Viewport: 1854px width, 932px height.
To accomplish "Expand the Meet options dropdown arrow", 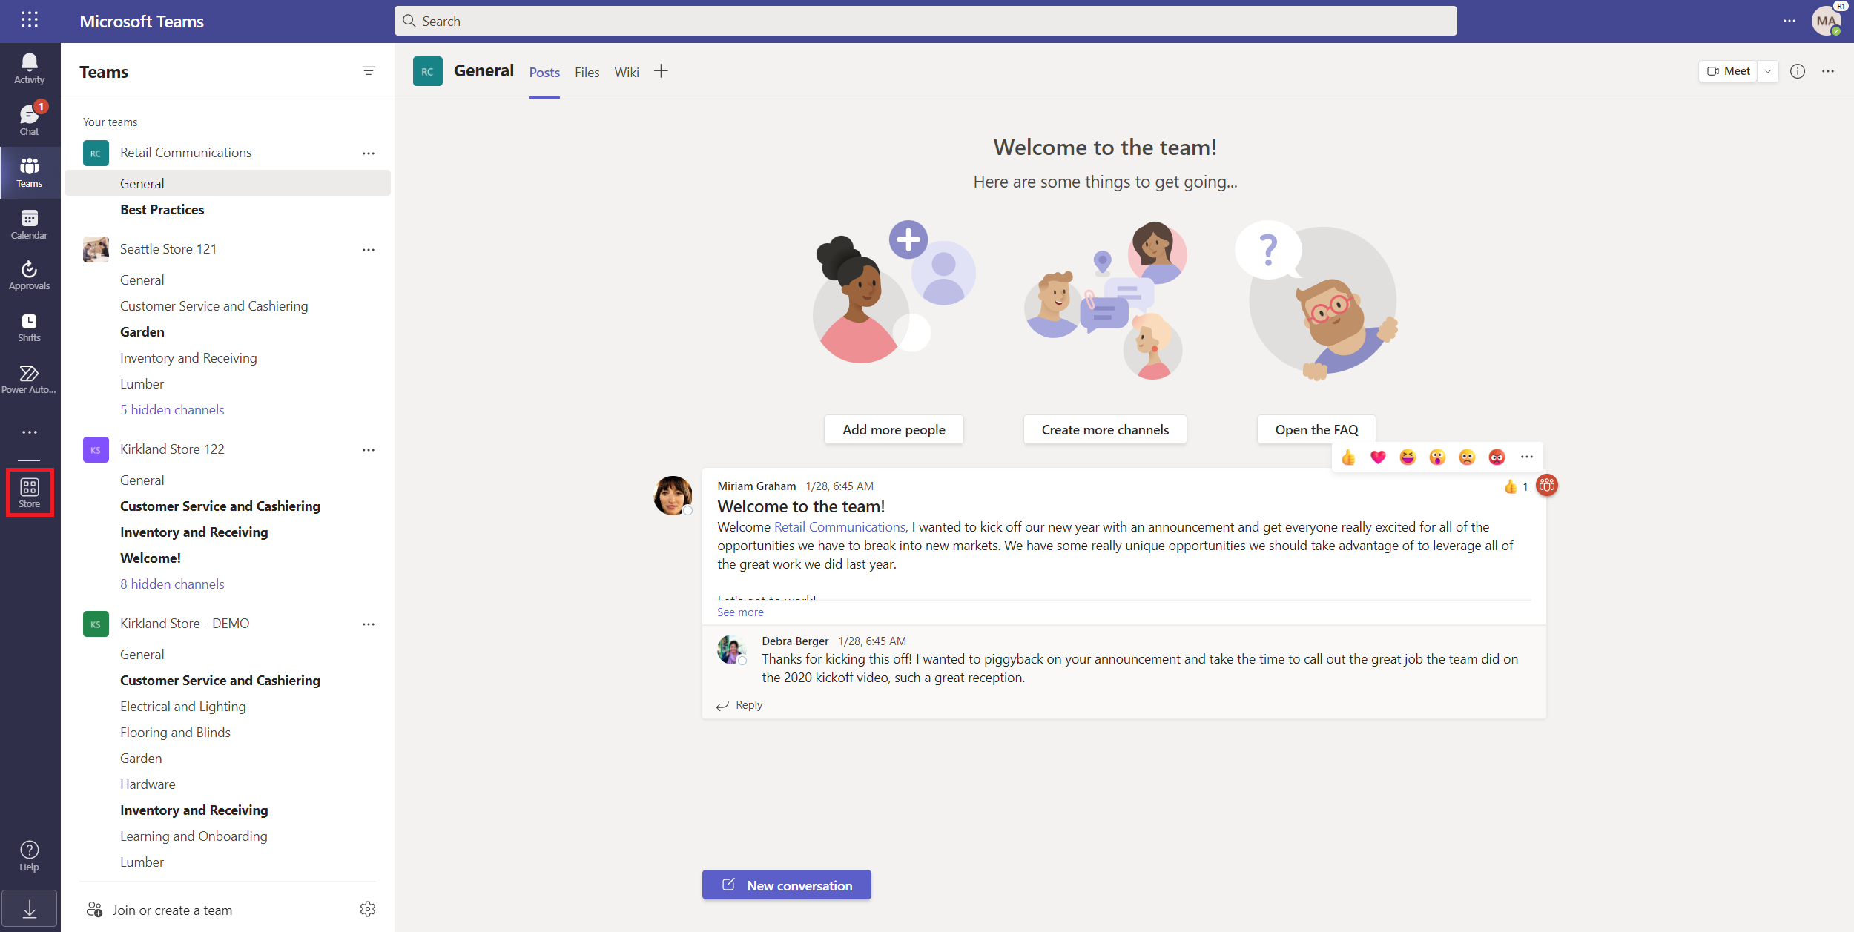I will pos(1768,71).
